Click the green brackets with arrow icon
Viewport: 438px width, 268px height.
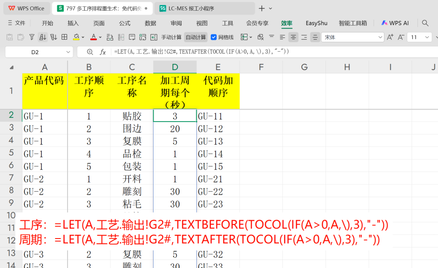[x=143, y=37]
